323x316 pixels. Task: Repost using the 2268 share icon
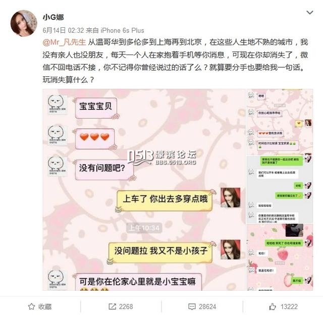121,306
